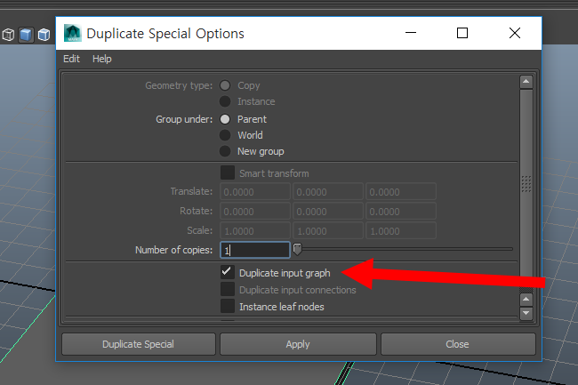Enable Instance leaf nodes checkbox

(228, 306)
